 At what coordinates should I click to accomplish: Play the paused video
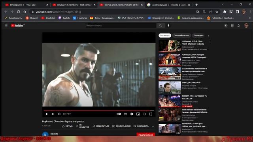[47, 114]
